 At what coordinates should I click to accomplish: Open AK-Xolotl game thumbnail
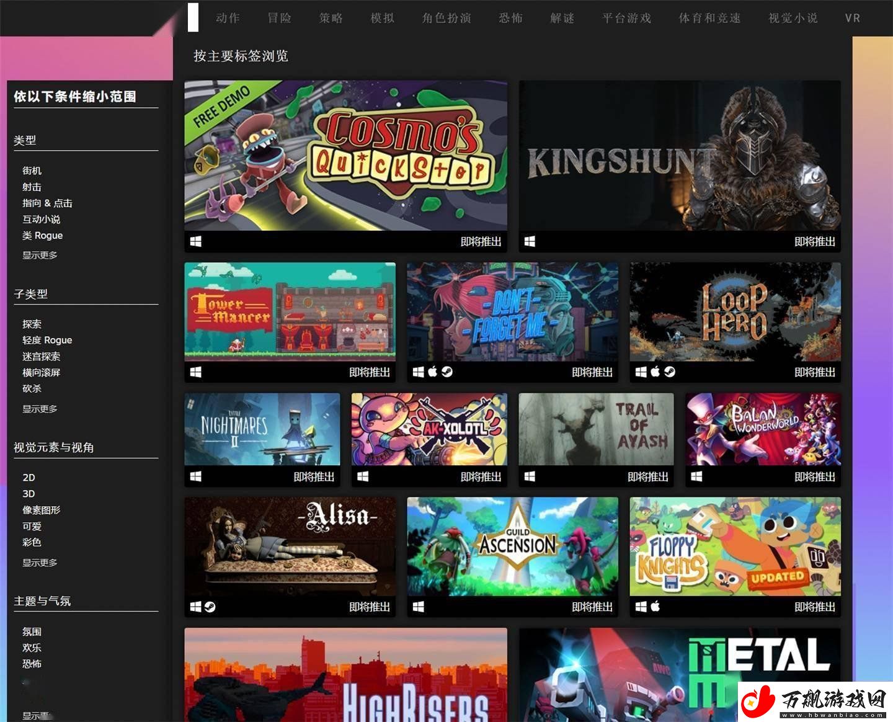pos(429,429)
